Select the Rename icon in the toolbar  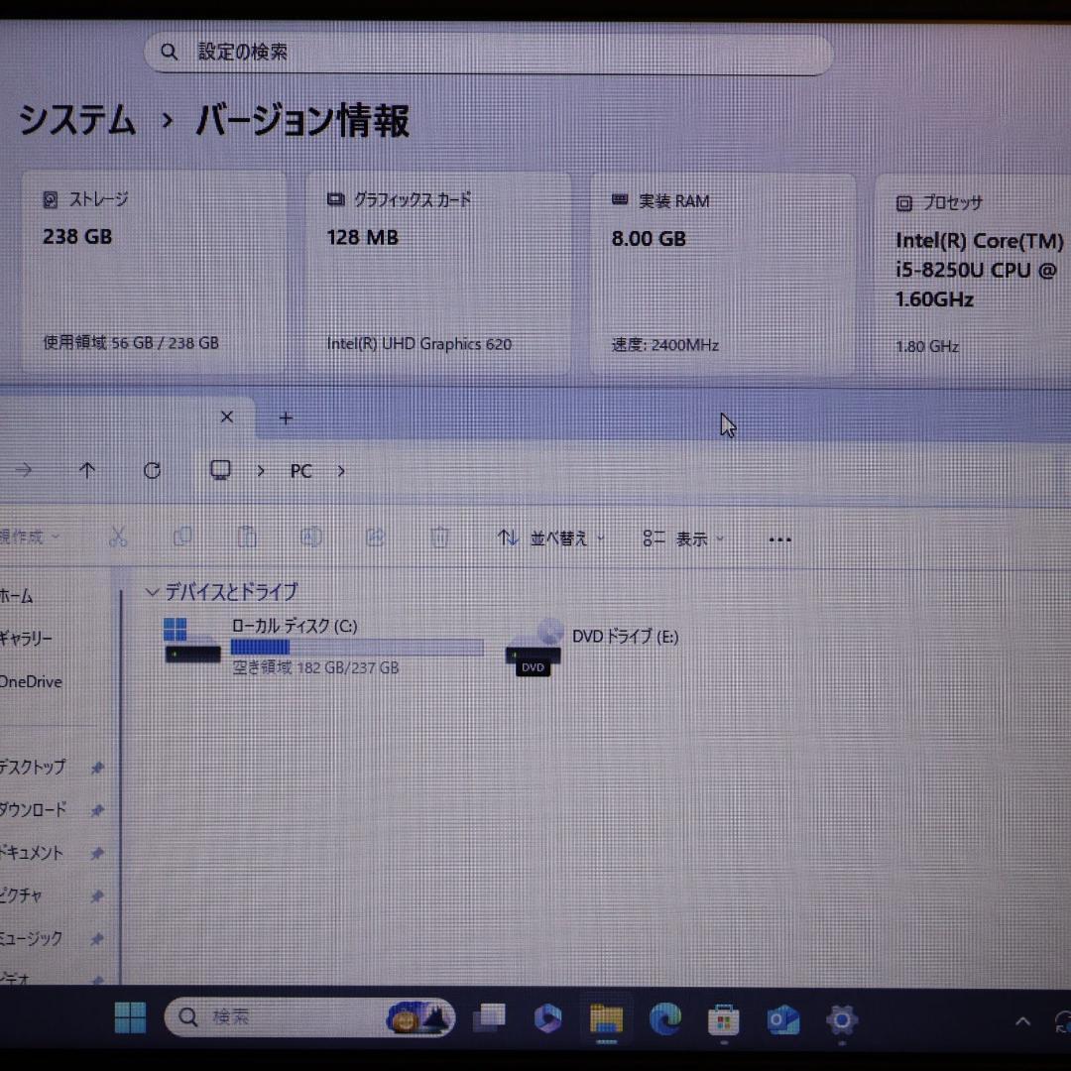pyautogui.click(x=311, y=535)
